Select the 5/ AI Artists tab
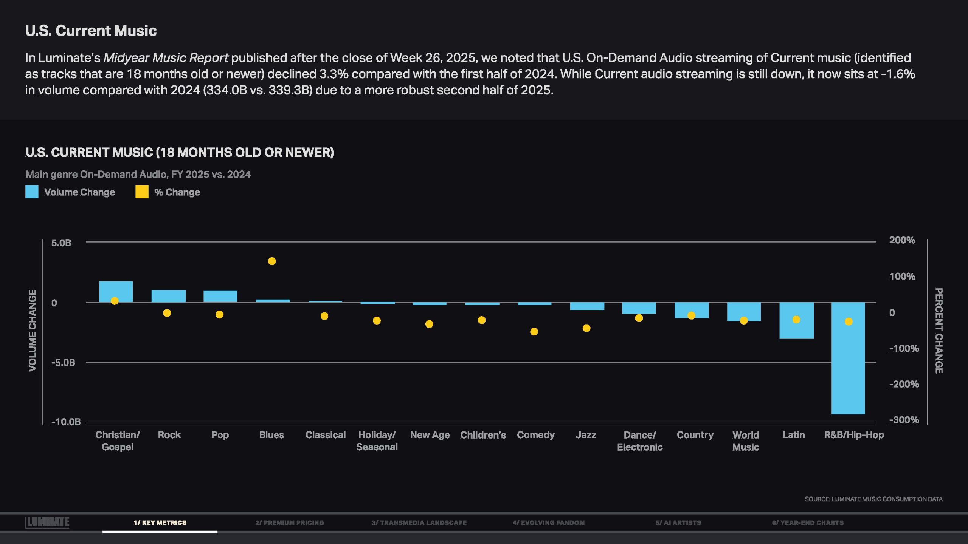 [678, 523]
